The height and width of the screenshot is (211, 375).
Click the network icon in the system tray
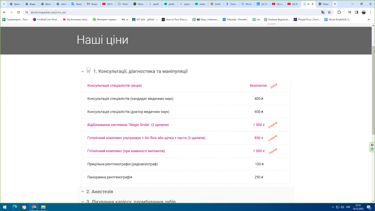point(338,207)
